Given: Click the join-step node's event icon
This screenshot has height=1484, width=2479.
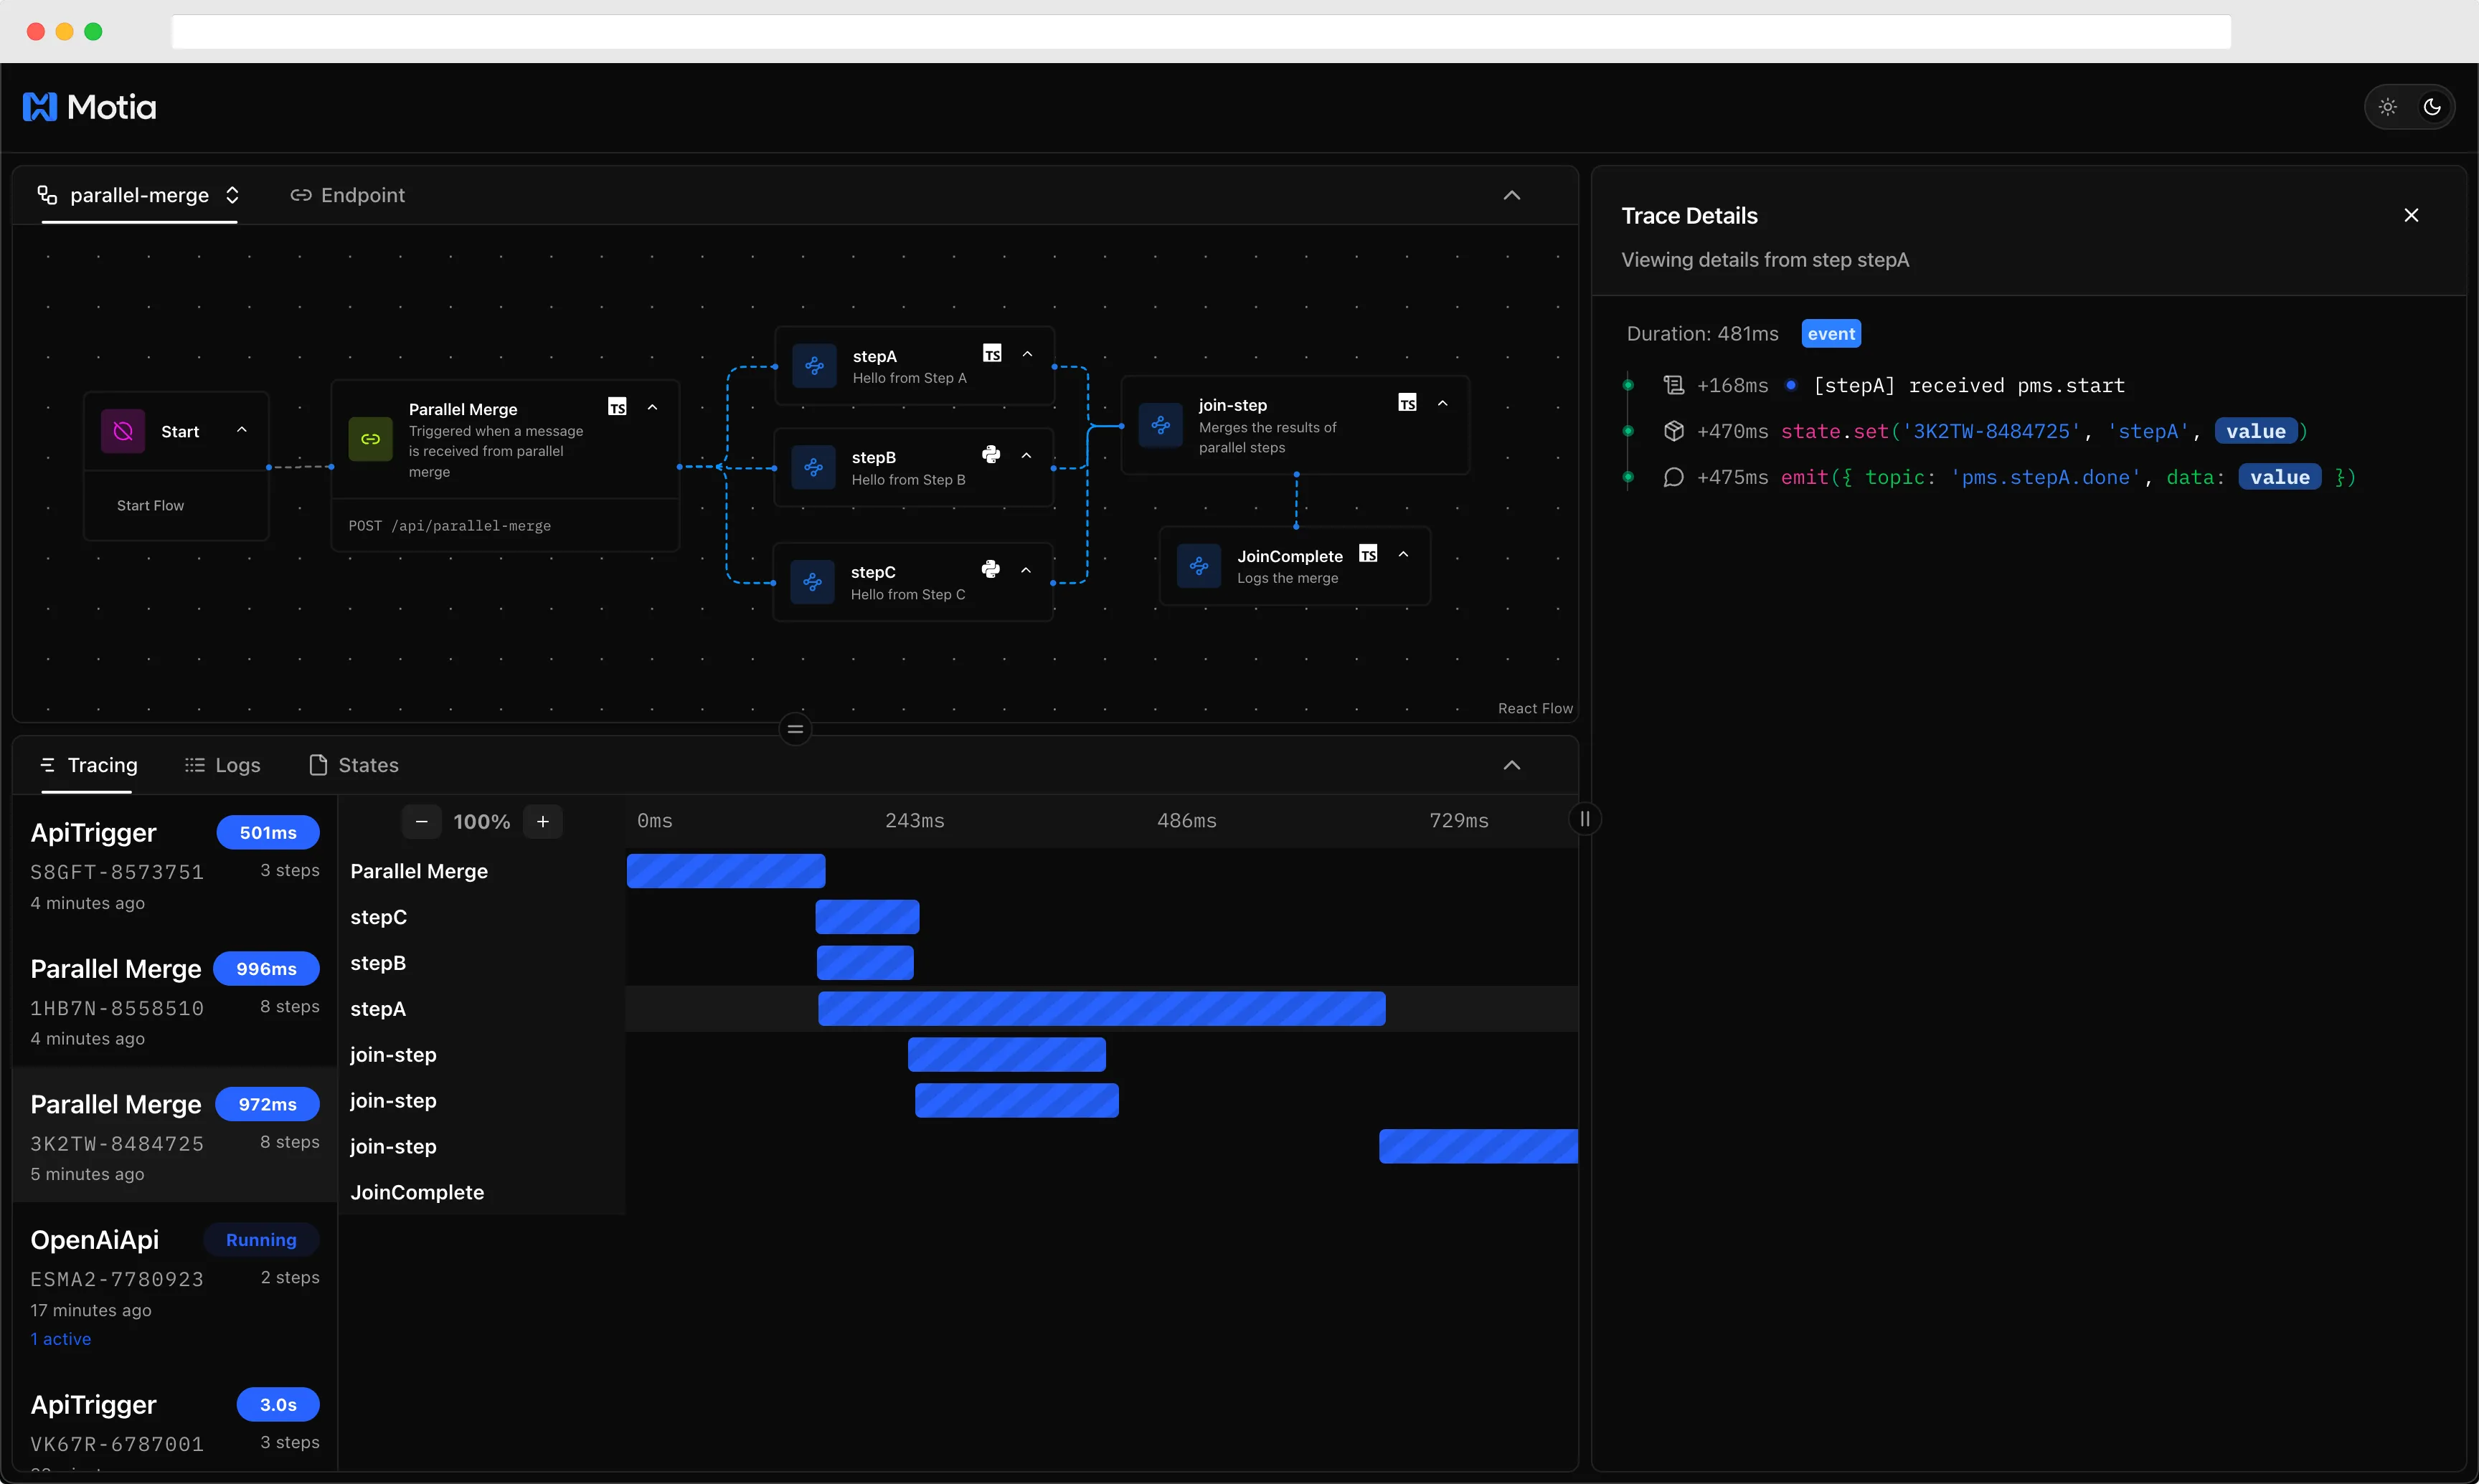Looking at the screenshot, I should [1161, 425].
